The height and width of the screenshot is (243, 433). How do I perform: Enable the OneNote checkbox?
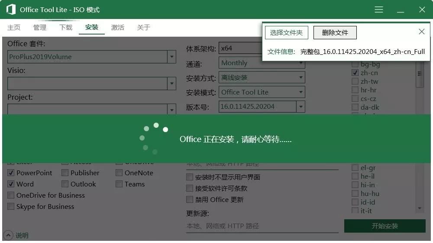click(119, 173)
